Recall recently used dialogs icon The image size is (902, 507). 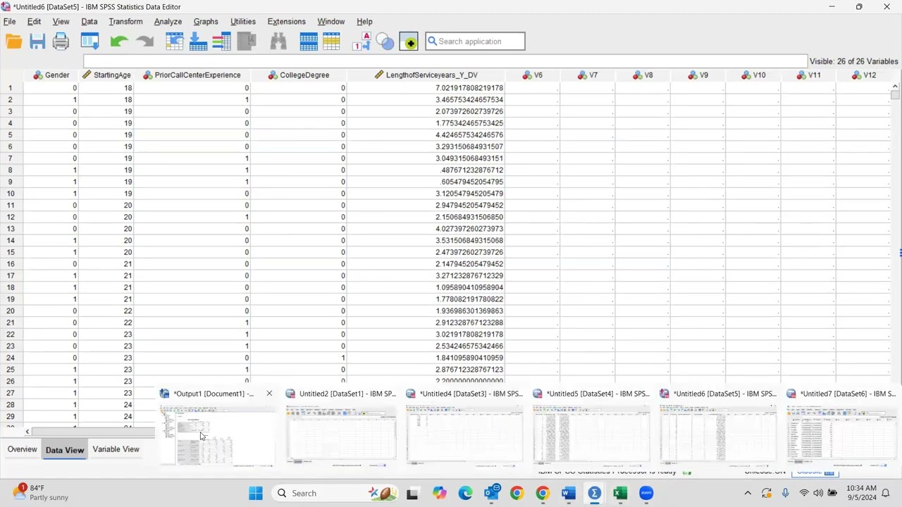point(89,42)
